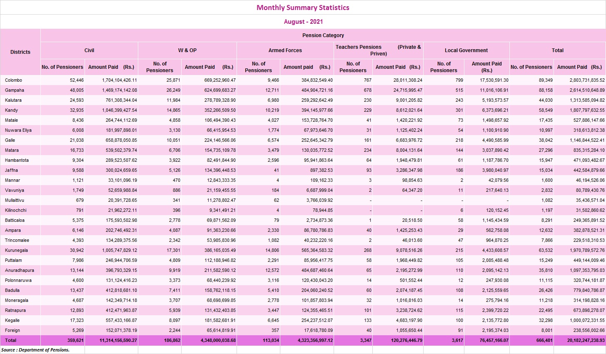Select Colombo civil pensioners value 52,446

point(76,80)
